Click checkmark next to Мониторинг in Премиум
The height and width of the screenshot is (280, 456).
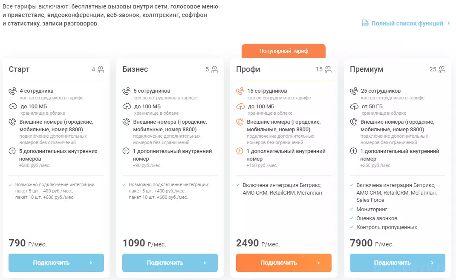pyautogui.click(x=352, y=209)
